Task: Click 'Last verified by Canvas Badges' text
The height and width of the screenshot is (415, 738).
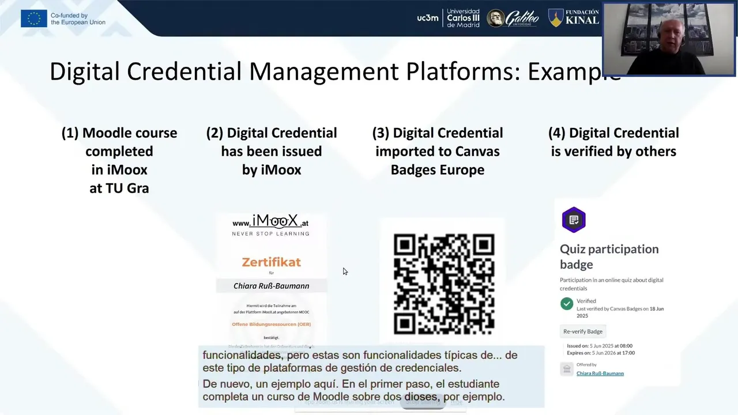Action: click(x=620, y=312)
